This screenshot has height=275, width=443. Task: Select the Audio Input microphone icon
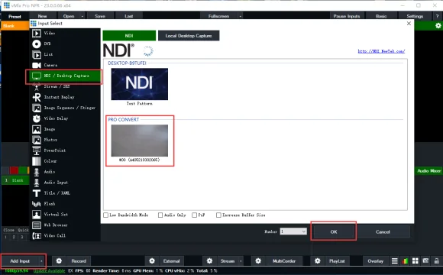tap(37, 183)
